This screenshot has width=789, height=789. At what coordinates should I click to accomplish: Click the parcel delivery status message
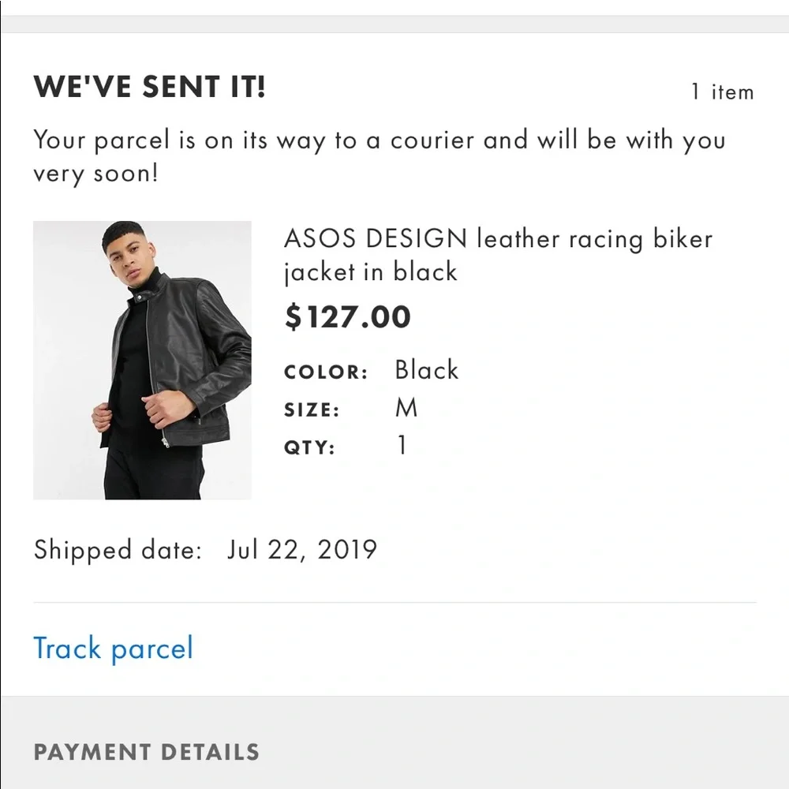[379, 156]
